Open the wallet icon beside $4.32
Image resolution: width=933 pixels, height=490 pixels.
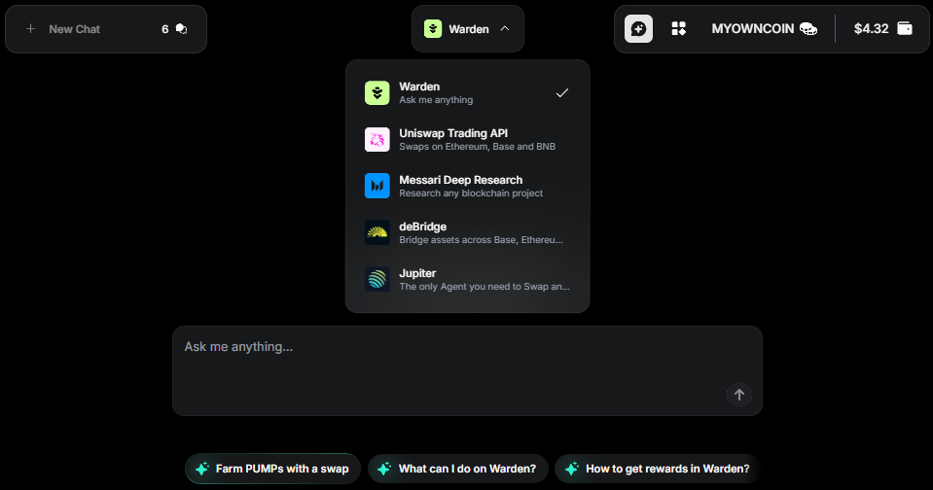point(905,28)
